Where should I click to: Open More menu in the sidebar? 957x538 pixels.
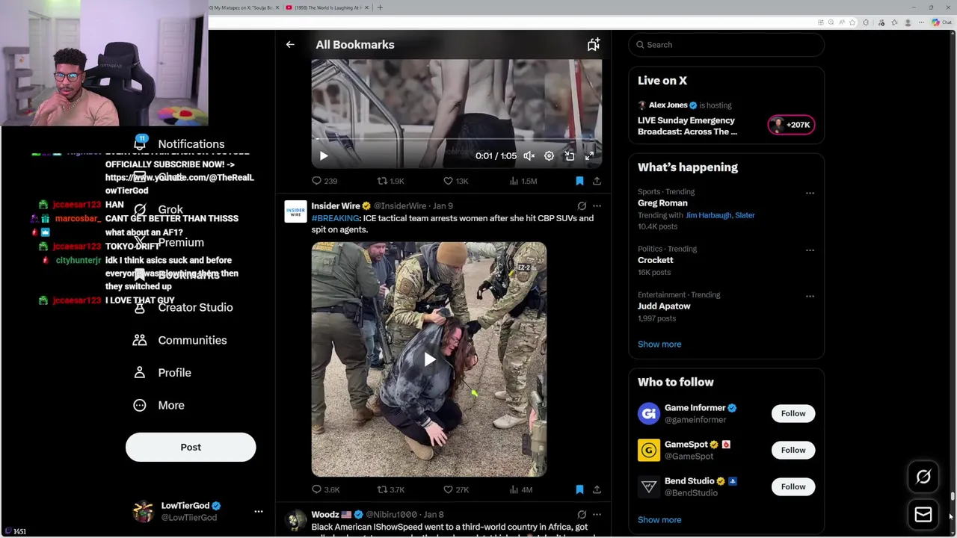pos(159,405)
